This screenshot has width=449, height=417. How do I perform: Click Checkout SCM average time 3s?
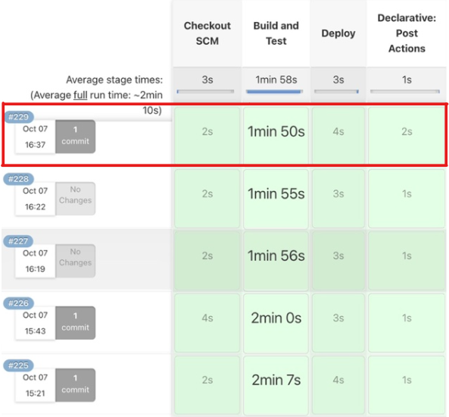click(x=207, y=80)
